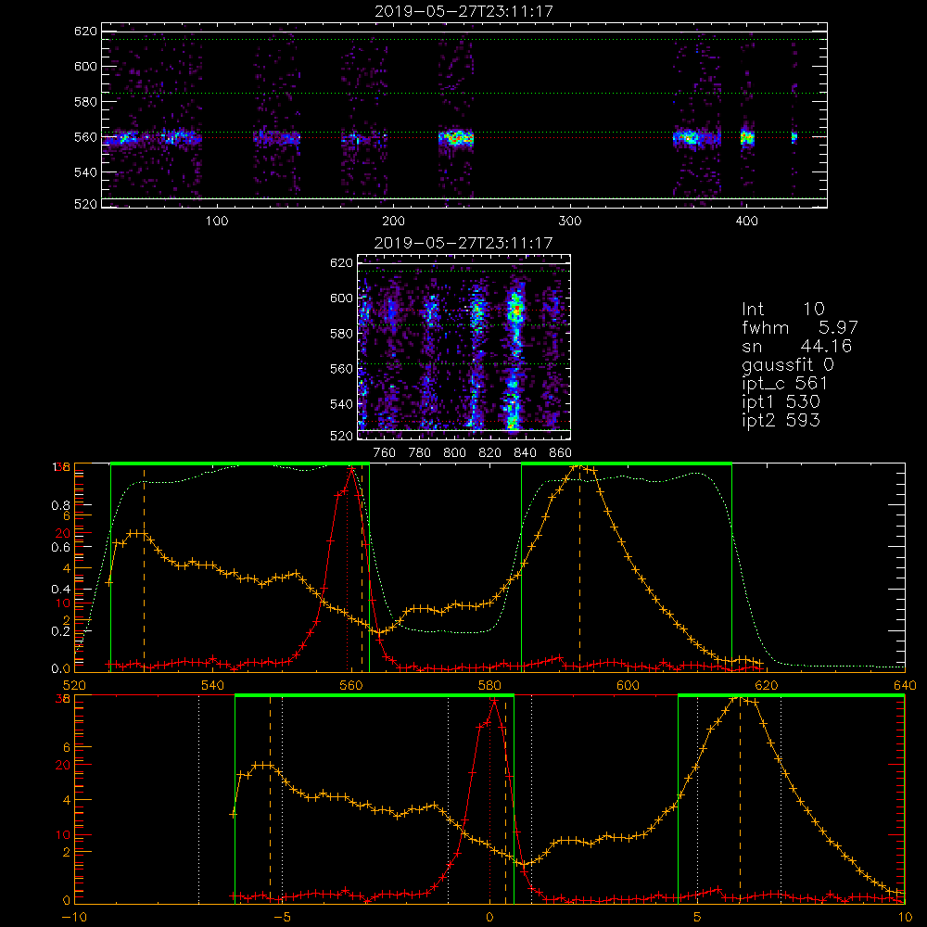Click the orange curve peak near 593 in upper profile plot
927x927 pixels.
(x=579, y=466)
